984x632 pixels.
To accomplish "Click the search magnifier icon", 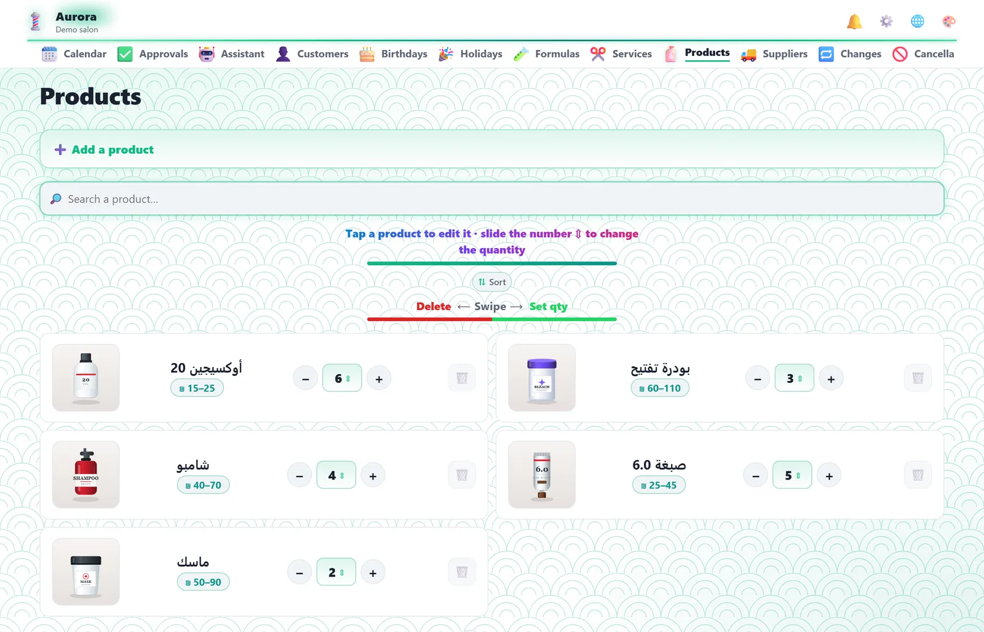I will pos(56,199).
